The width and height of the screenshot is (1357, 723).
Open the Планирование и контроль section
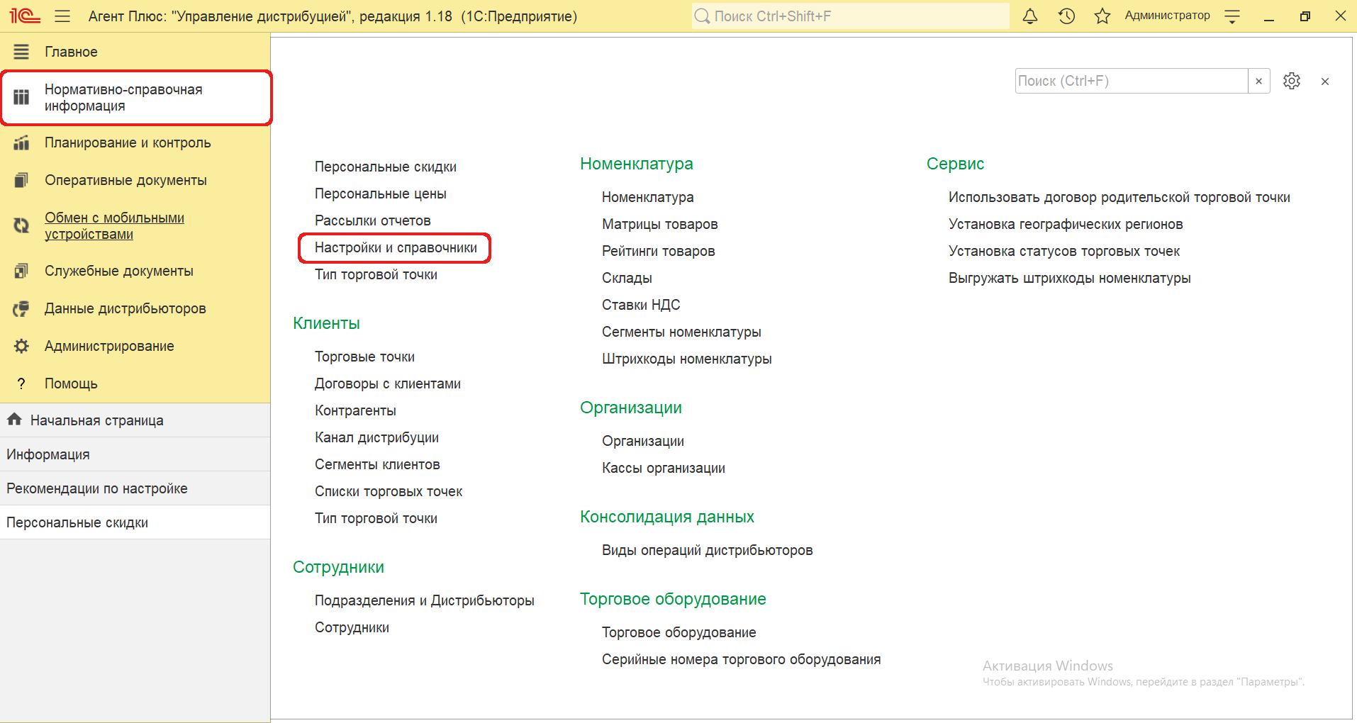tap(128, 142)
